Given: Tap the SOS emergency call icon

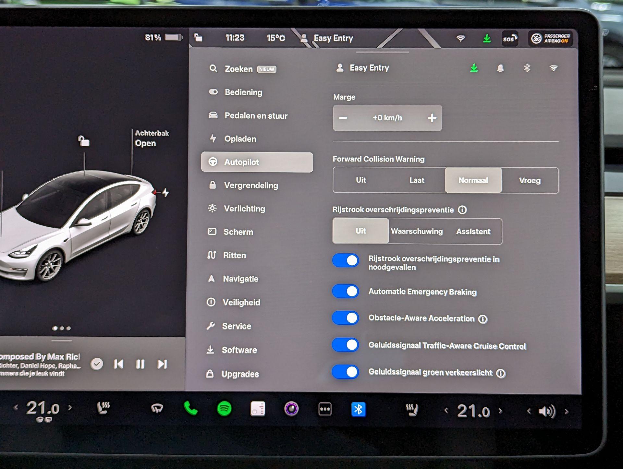Looking at the screenshot, I should (510, 39).
